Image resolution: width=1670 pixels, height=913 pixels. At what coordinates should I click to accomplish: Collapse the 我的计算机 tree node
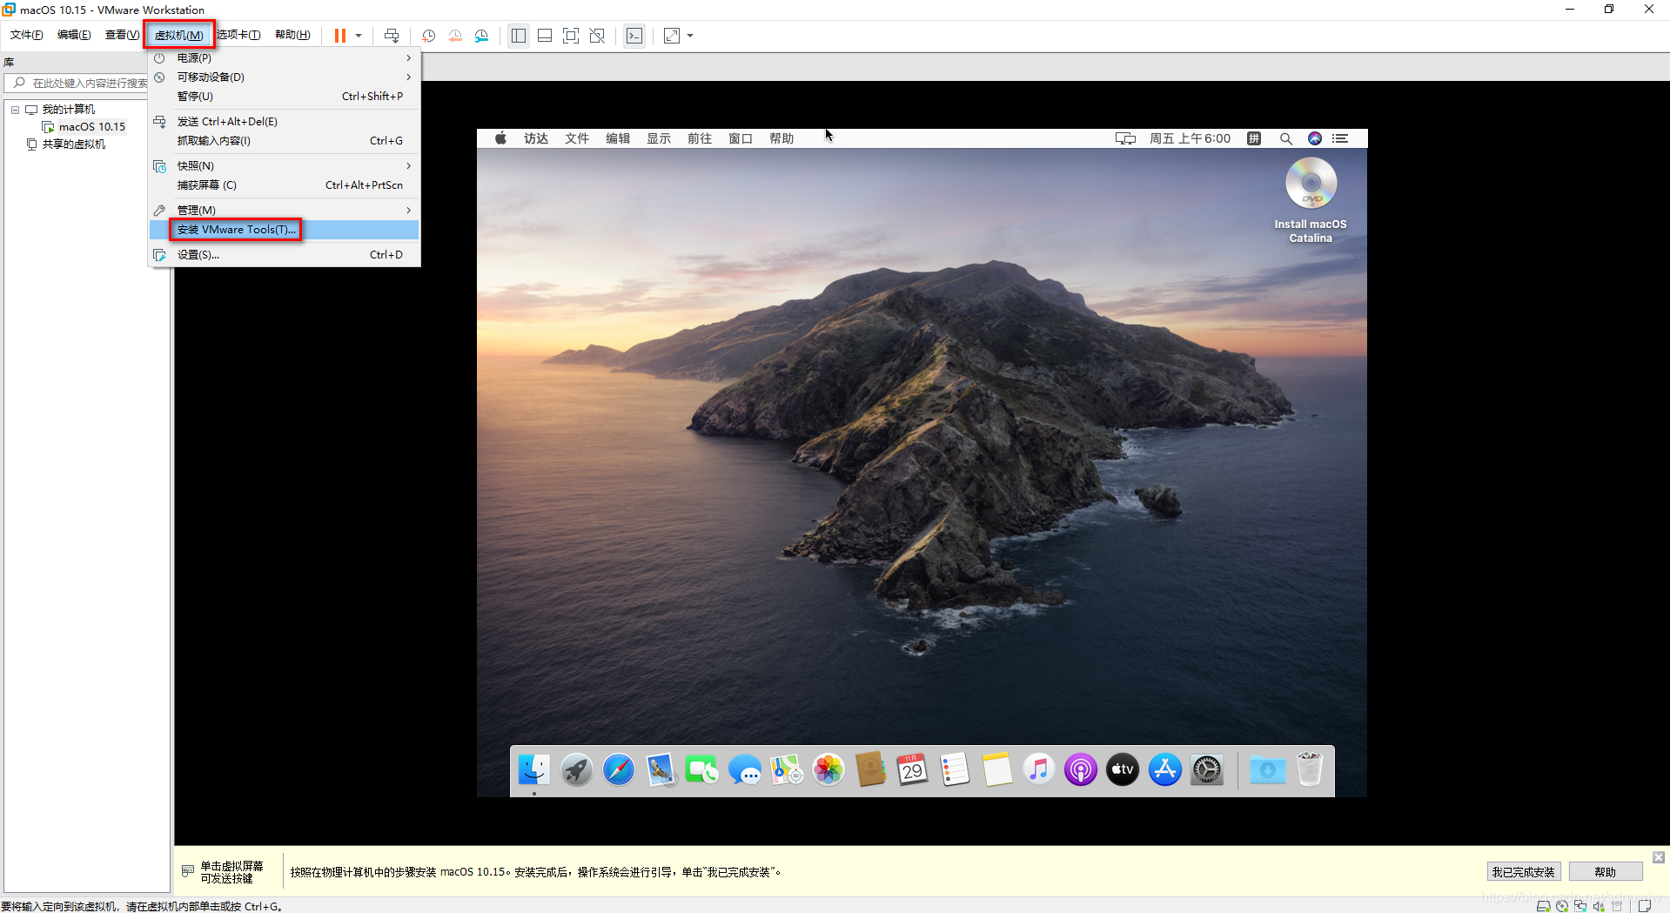tap(15, 110)
